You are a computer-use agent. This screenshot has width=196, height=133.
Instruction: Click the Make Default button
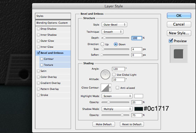tap(104, 124)
